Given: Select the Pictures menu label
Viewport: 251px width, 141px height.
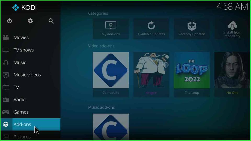Looking at the screenshot, I should pos(22,137).
